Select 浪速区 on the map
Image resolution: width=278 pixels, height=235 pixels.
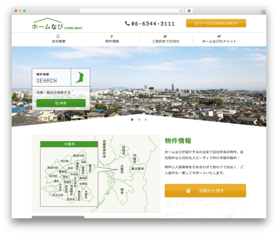coord(67,182)
